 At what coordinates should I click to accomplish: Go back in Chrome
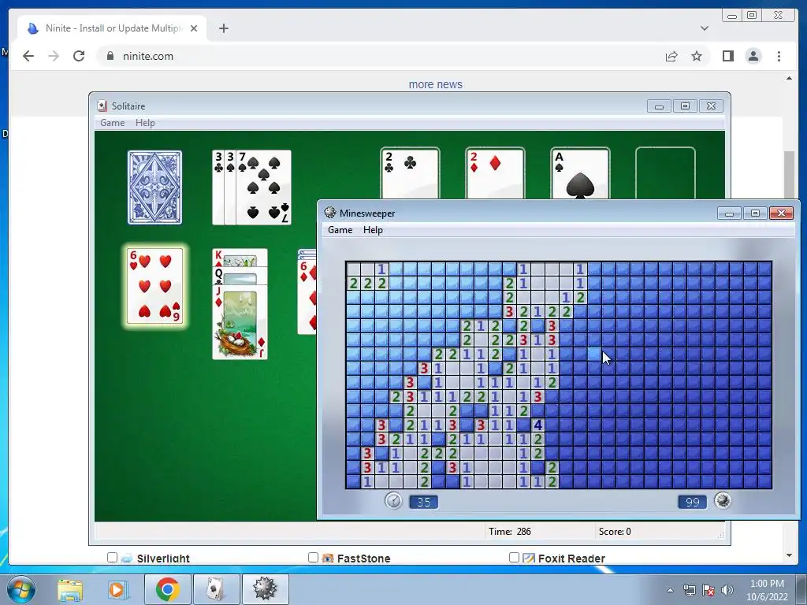point(28,56)
